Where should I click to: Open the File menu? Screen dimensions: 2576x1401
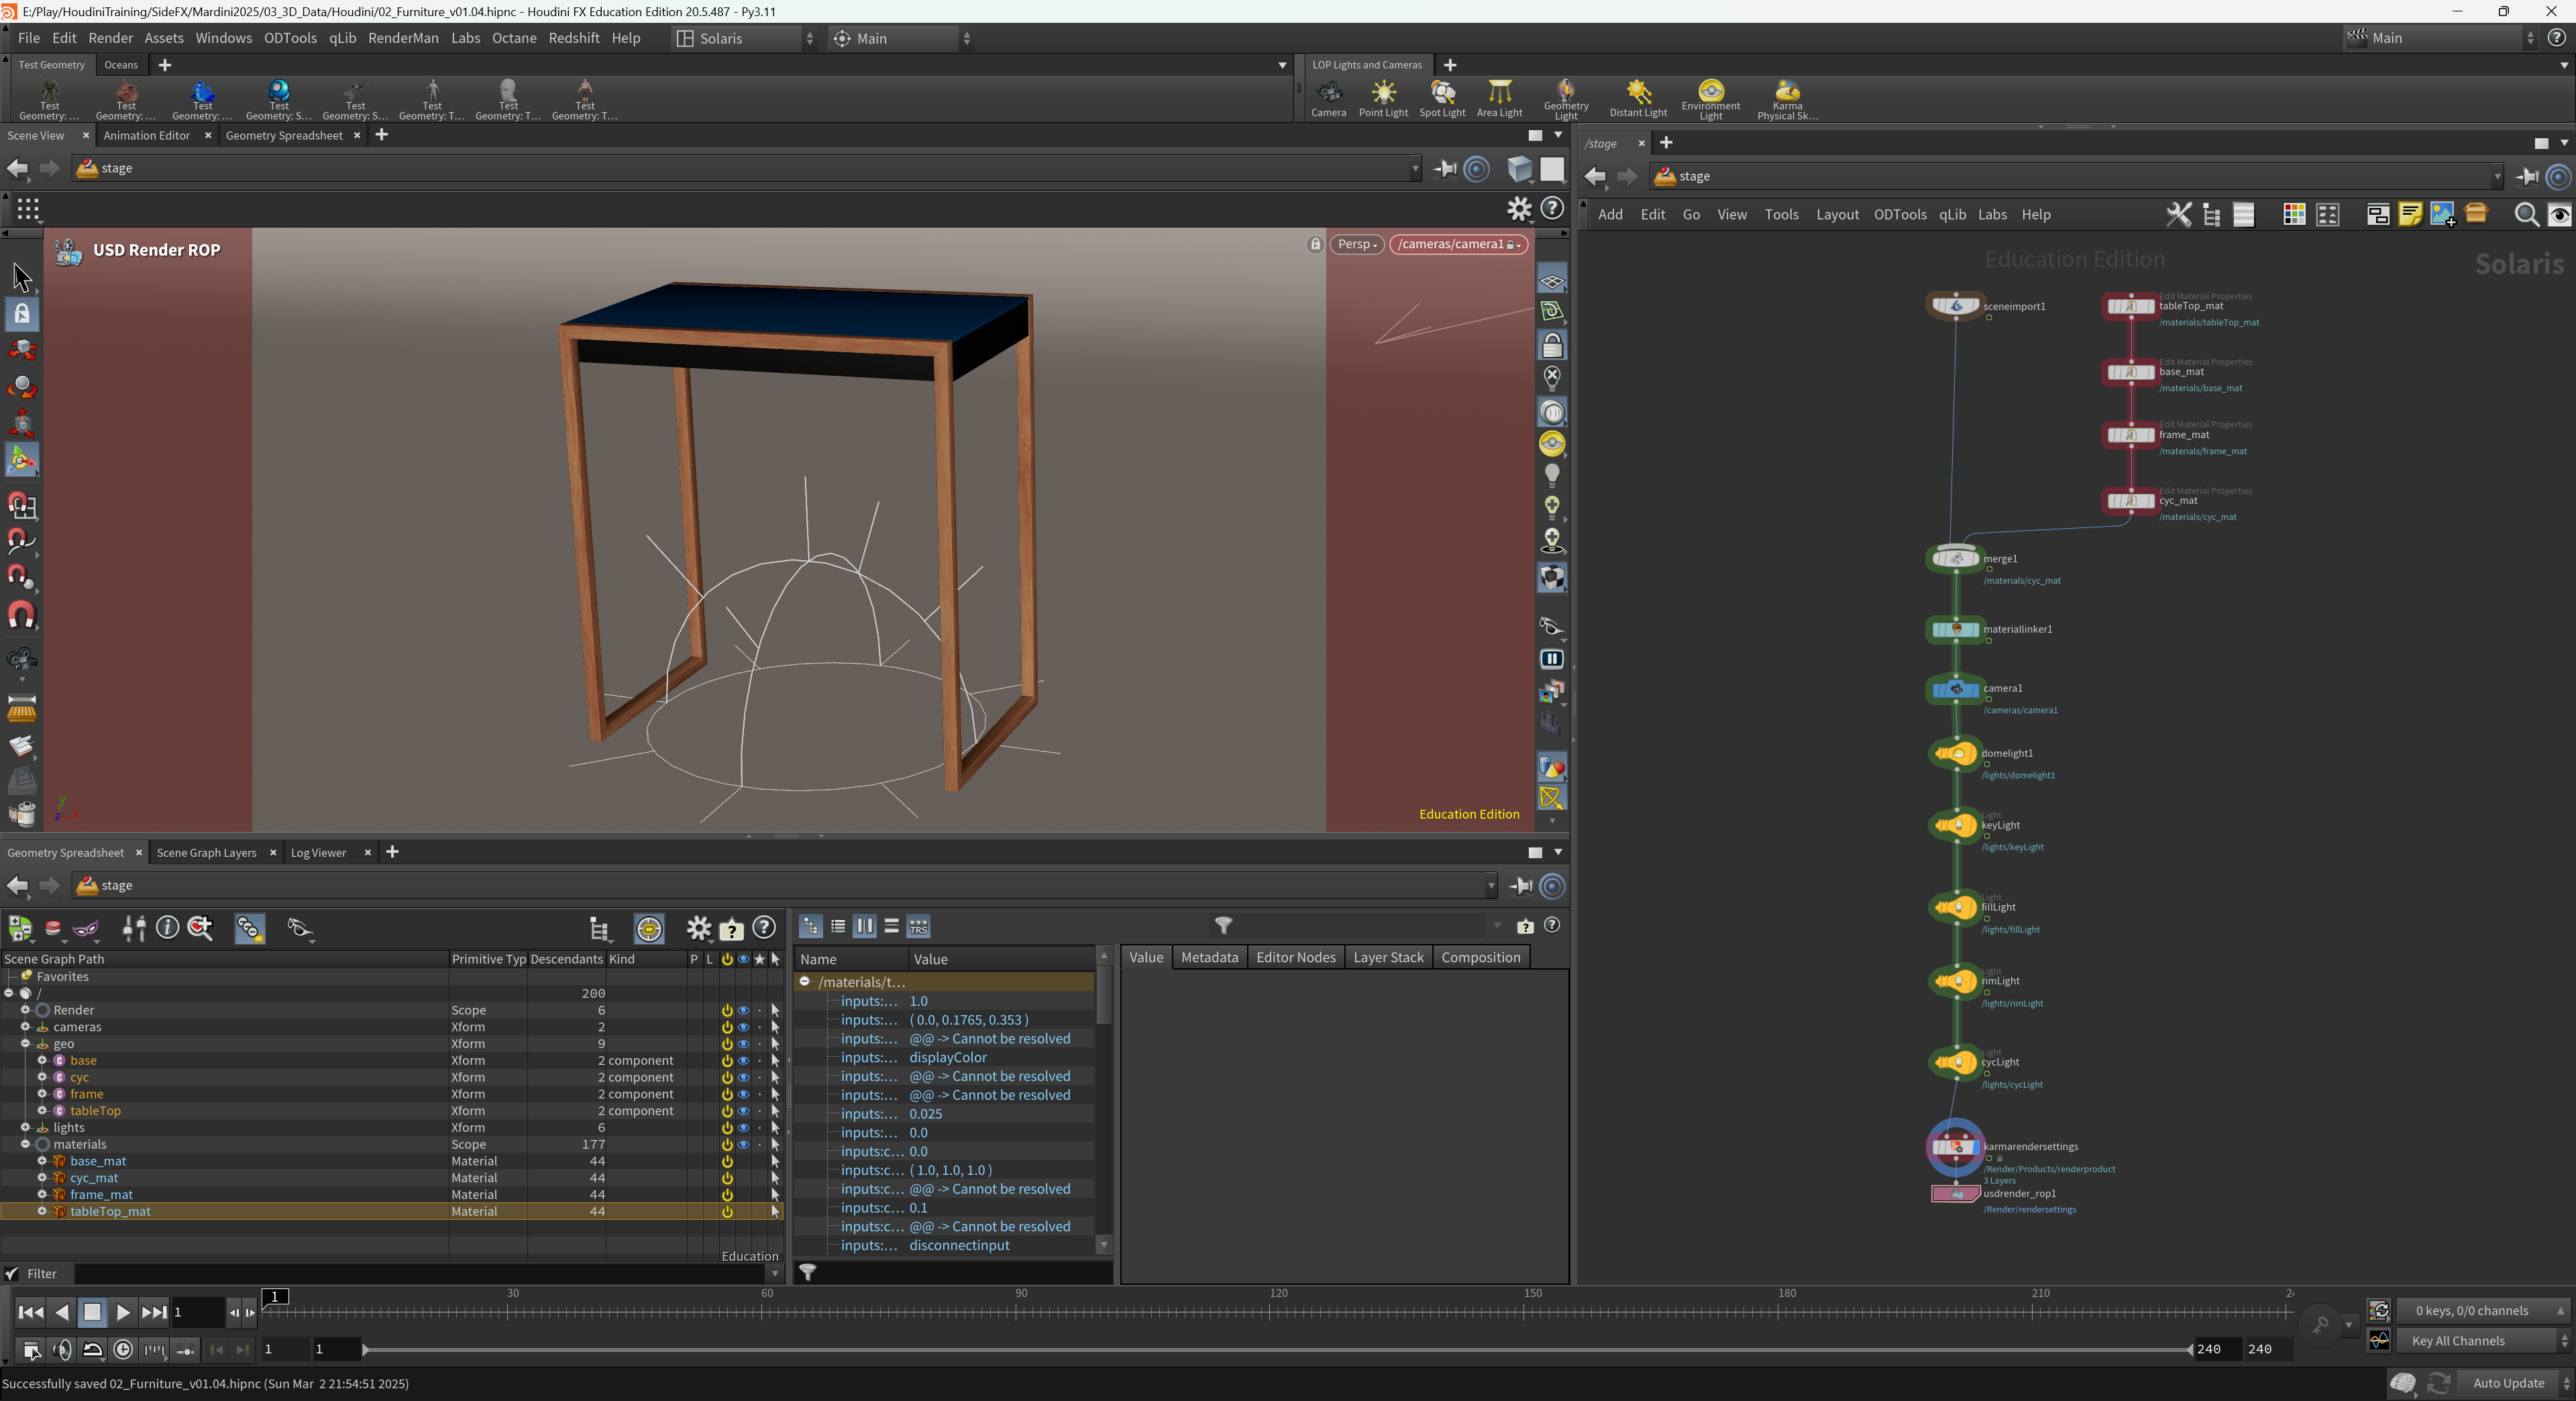pyautogui.click(x=28, y=38)
